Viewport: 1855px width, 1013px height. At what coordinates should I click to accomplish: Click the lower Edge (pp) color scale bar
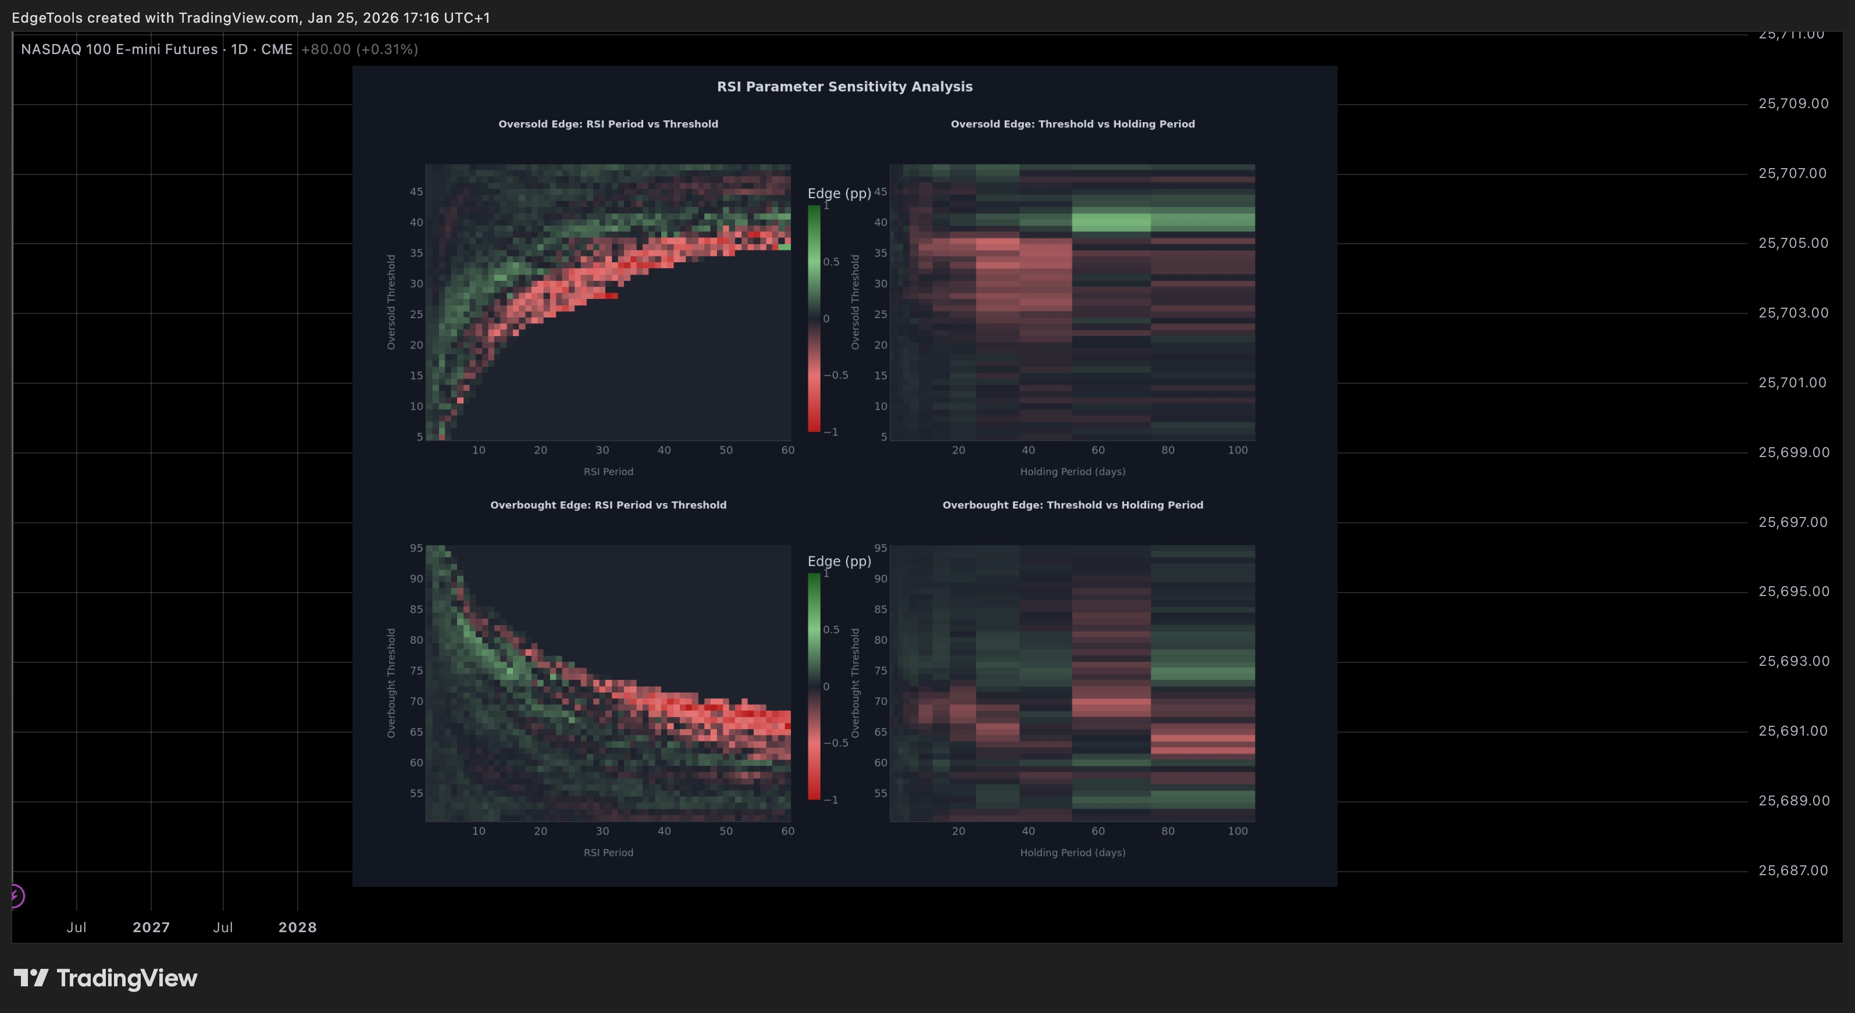click(x=814, y=686)
